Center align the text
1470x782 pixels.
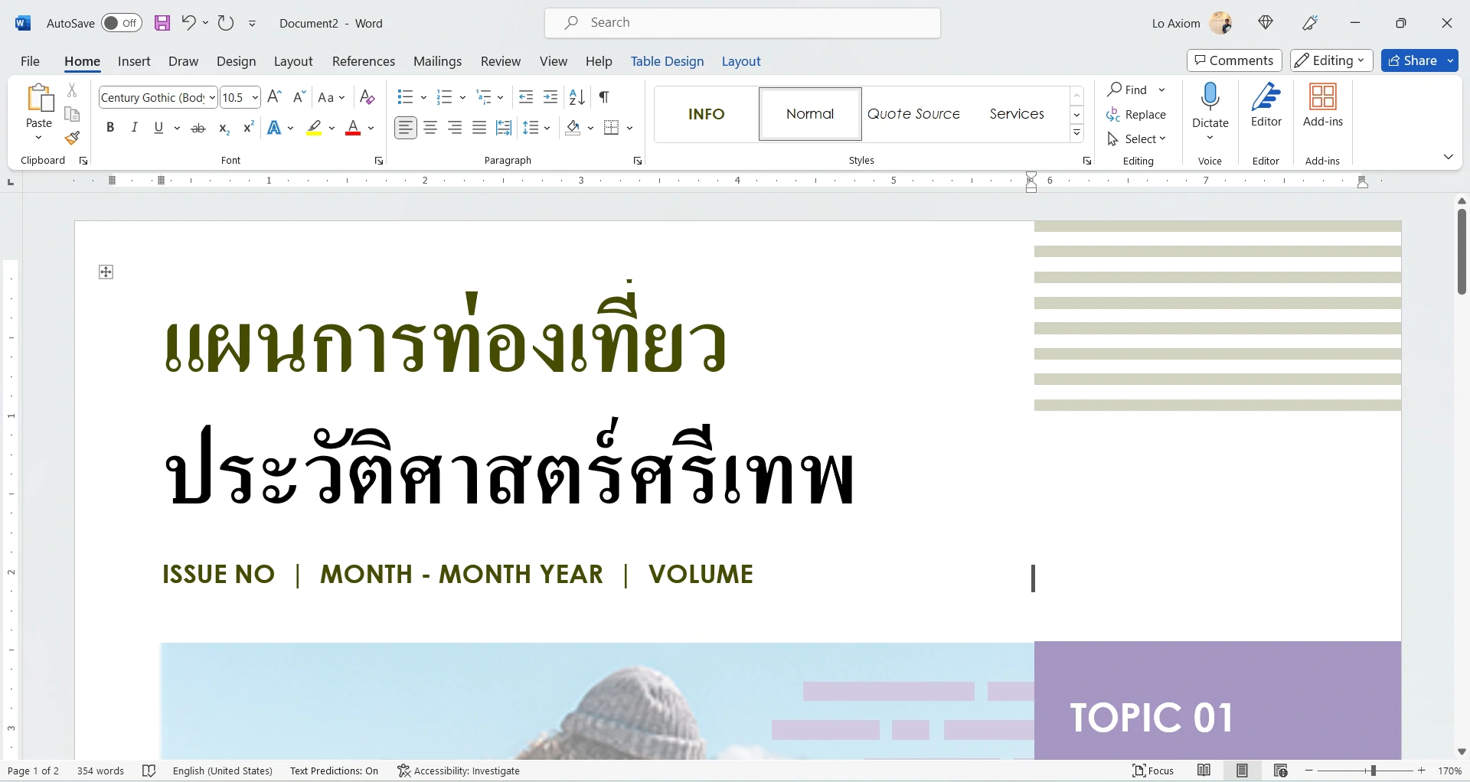click(430, 128)
